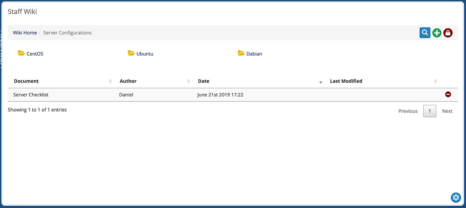Image resolution: width=466 pixels, height=208 pixels.
Task: Delete Server Checklist using red minus icon
Action: 448,94
